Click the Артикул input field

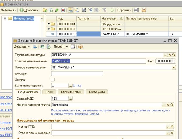pos(77,74)
